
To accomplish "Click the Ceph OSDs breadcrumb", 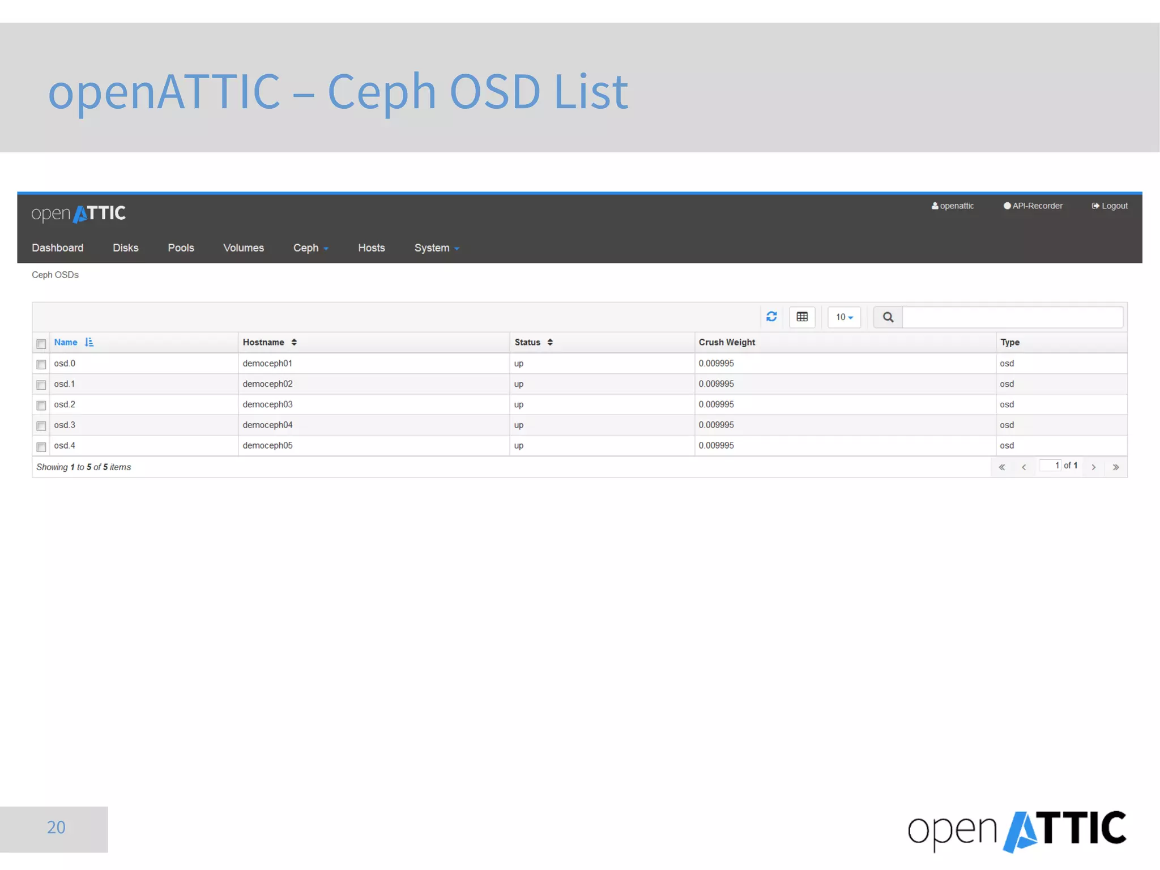I will [x=55, y=275].
